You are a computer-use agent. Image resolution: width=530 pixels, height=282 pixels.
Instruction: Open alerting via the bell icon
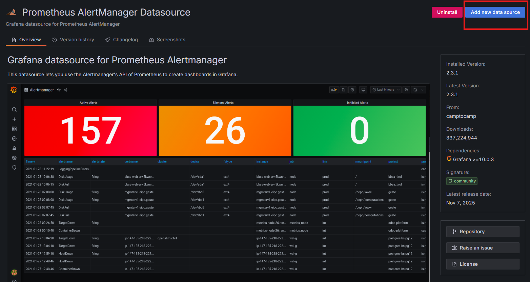14,148
